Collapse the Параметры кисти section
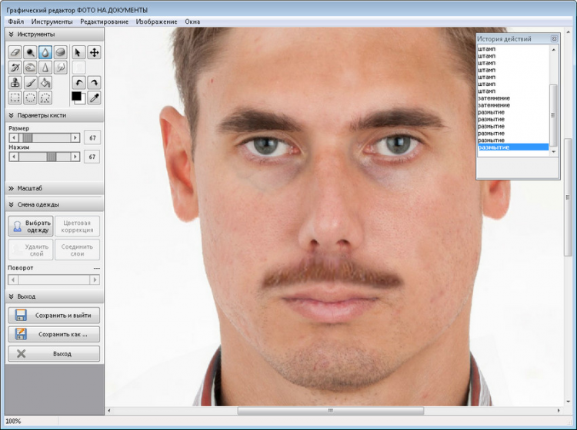Screen dimensions: 577x430 (11, 115)
